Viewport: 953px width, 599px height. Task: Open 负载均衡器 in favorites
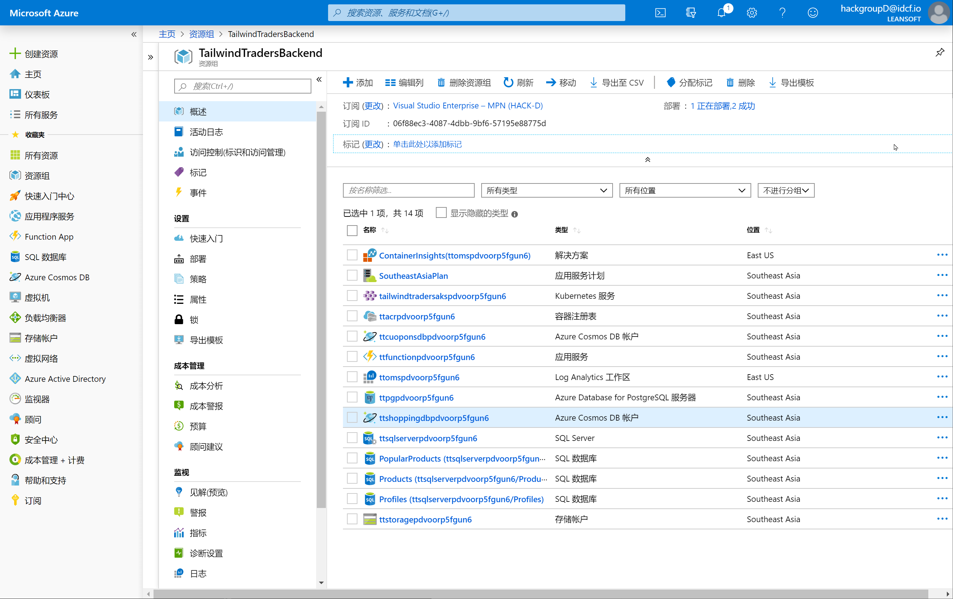coord(45,318)
